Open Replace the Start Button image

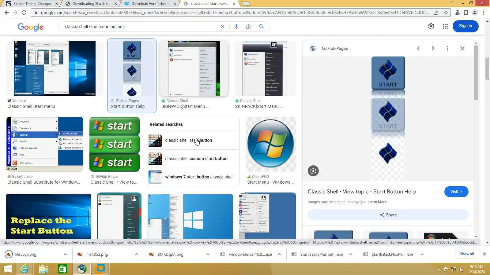[x=48, y=217]
